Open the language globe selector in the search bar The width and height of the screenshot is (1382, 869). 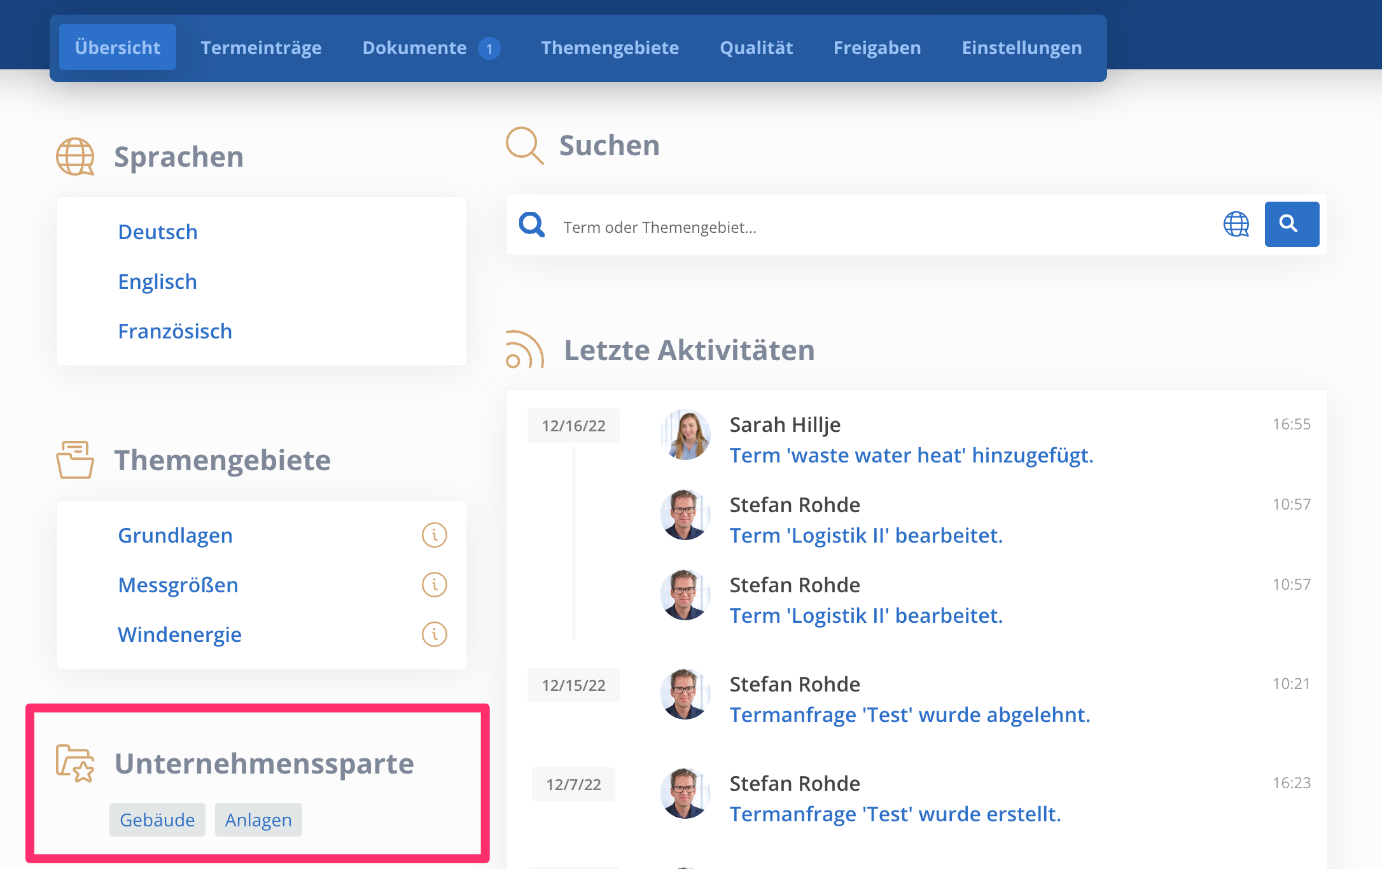(x=1236, y=225)
